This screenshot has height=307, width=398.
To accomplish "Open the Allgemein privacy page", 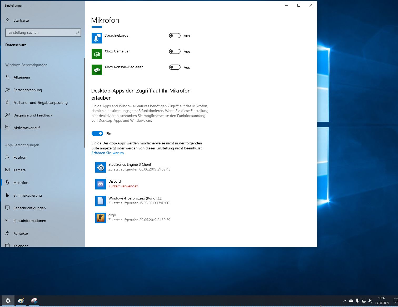I will 43,77.
